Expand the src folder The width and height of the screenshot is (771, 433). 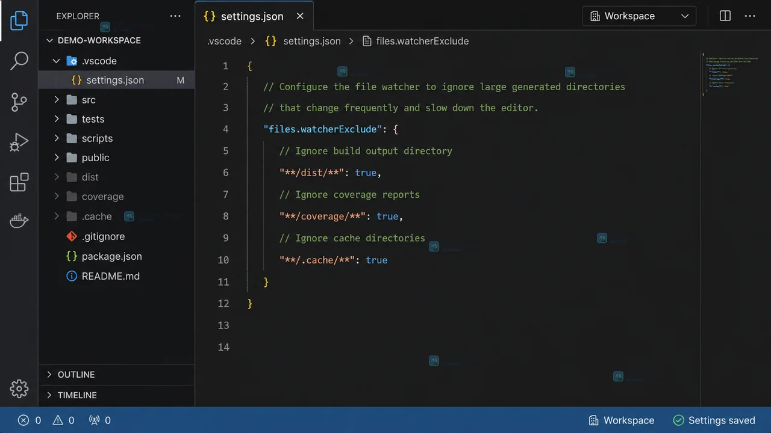(x=57, y=100)
